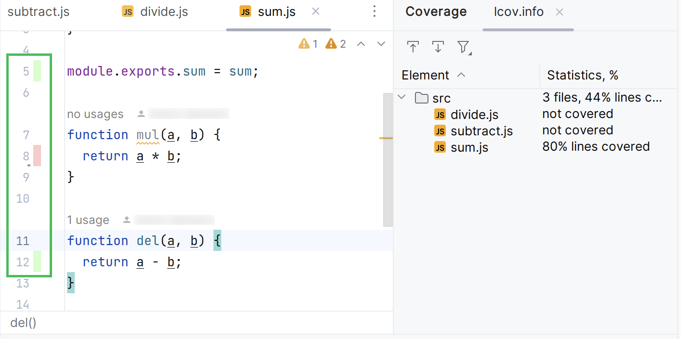681x339 pixels.
Task: Jump to next highlighted problem arrow
Action: [x=381, y=44]
